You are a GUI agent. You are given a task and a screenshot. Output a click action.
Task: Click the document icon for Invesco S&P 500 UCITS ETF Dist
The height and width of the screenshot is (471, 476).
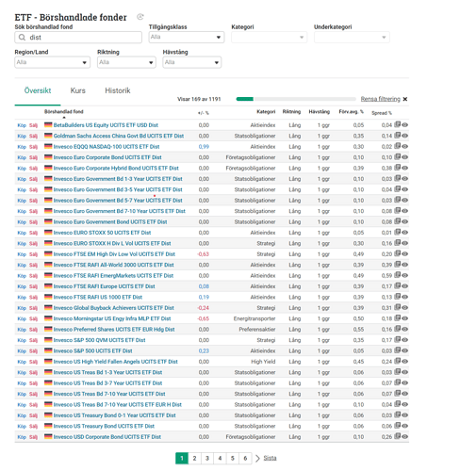coord(397,350)
